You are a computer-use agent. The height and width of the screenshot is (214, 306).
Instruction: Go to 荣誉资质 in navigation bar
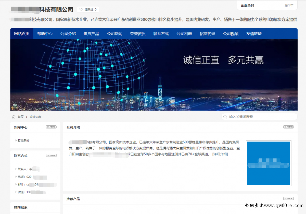tap(138, 34)
